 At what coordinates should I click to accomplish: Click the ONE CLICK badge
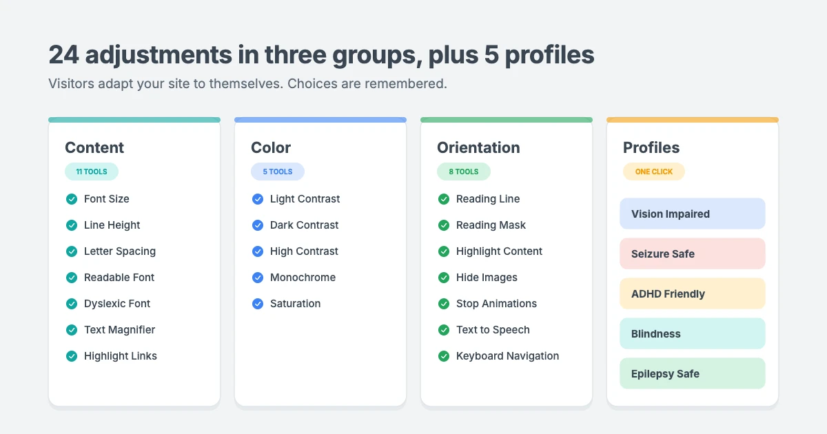(x=654, y=172)
